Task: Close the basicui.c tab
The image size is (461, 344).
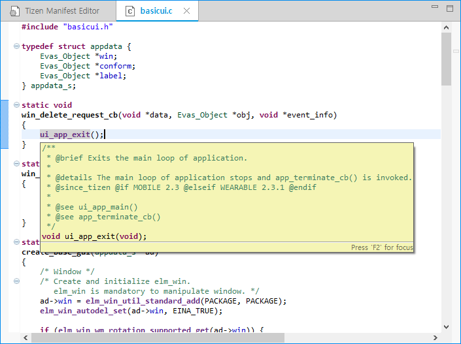Action: pyautogui.click(x=187, y=11)
